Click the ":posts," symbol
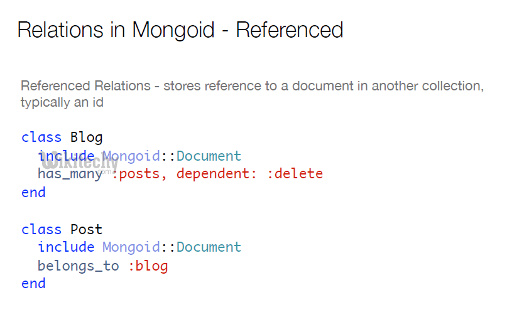The height and width of the screenshot is (317, 507). pos(139,174)
